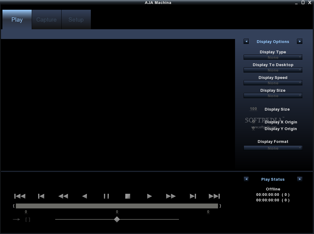This screenshot has width=314, height=234.
Task: Click the arrow icon beside the shuttle slider
Action: [16, 219]
